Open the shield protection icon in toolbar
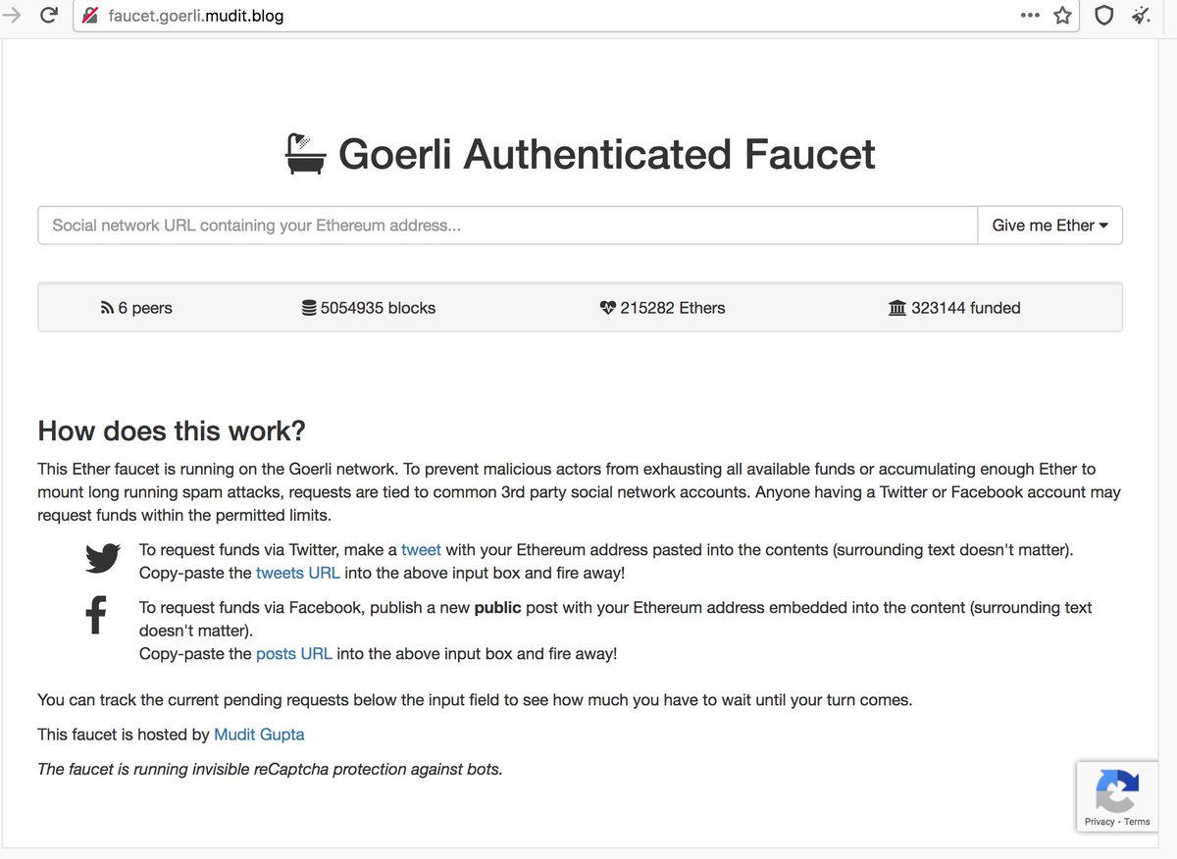The width and height of the screenshot is (1177, 859). pos(1104,16)
